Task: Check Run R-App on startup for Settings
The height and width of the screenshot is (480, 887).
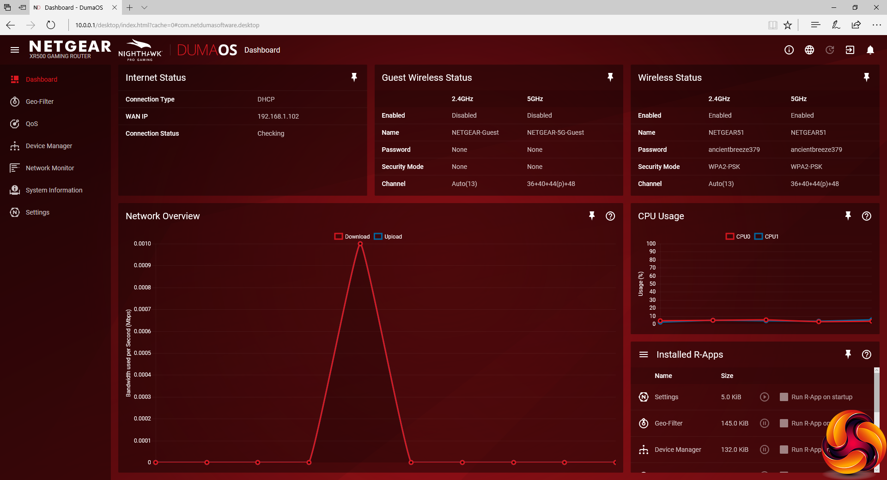Action: click(784, 397)
